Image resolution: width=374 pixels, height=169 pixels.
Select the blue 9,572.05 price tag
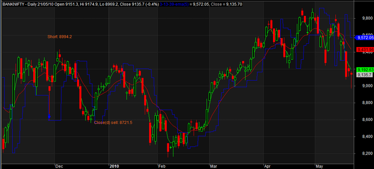[364, 38]
